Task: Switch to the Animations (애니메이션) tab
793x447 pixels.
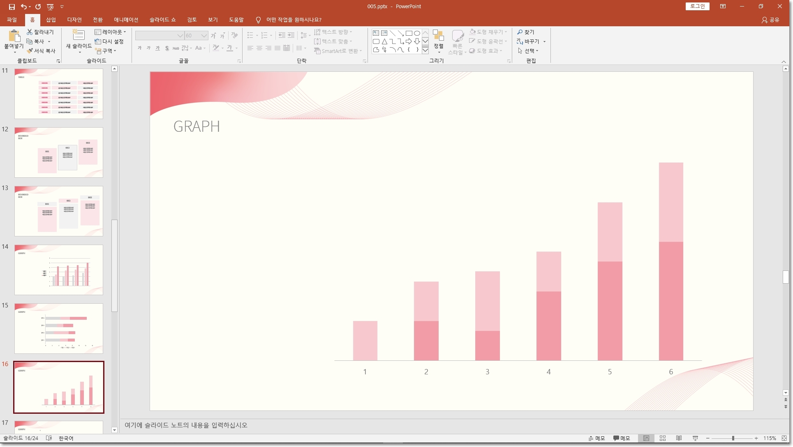Action: pyautogui.click(x=126, y=20)
